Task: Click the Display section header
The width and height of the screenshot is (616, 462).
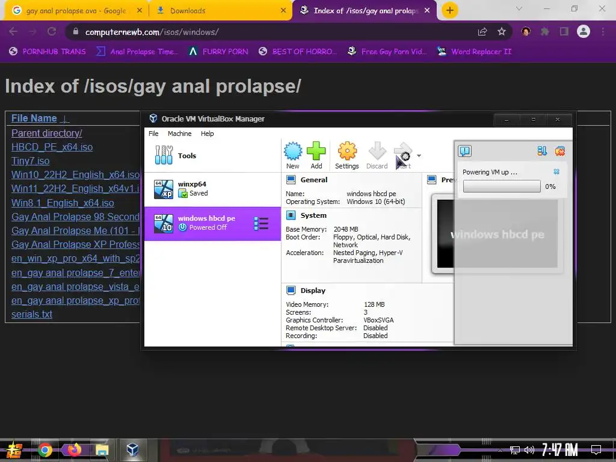Action: pyautogui.click(x=313, y=291)
